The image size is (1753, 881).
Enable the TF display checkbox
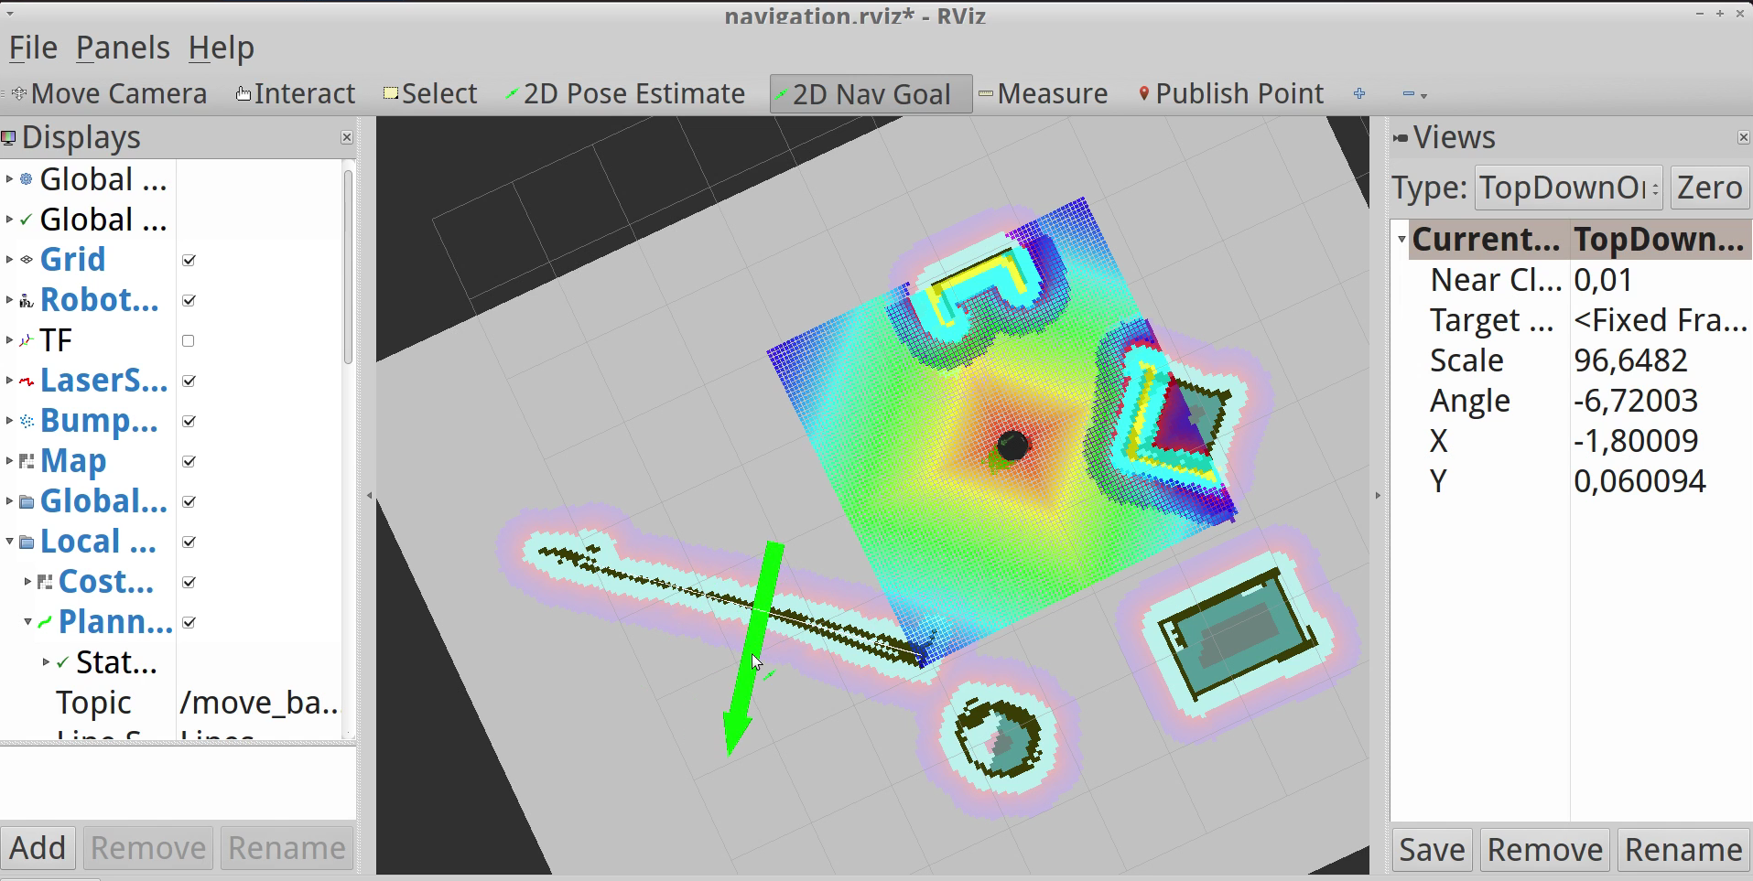[189, 341]
